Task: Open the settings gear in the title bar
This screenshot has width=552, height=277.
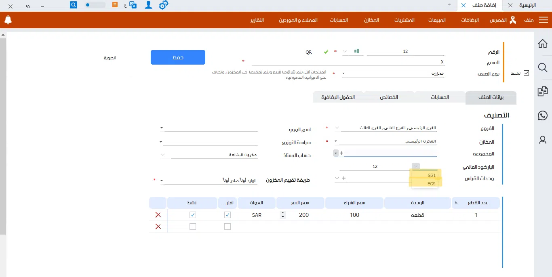Action: 163,5
